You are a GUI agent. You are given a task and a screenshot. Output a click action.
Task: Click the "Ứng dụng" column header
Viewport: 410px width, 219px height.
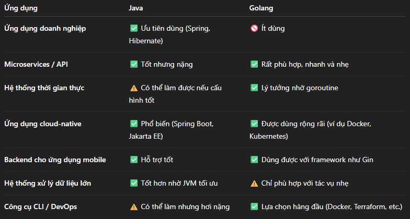[x=20, y=8]
